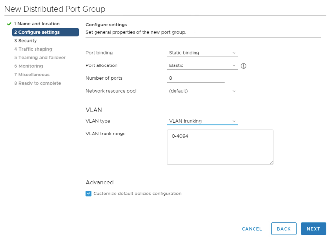330x239 pixels.
Task: Click BACK to go to previous step
Action: pos(284,229)
